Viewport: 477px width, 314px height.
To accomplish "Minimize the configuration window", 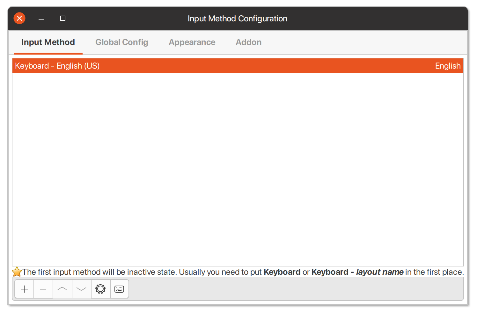I will (41, 19).
